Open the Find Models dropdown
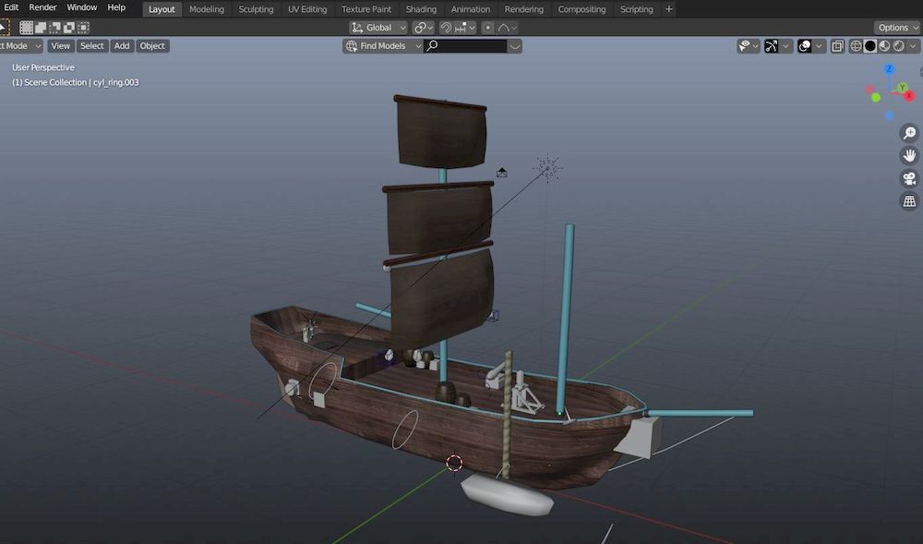The image size is (923, 544). pyautogui.click(x=382, y=46)
